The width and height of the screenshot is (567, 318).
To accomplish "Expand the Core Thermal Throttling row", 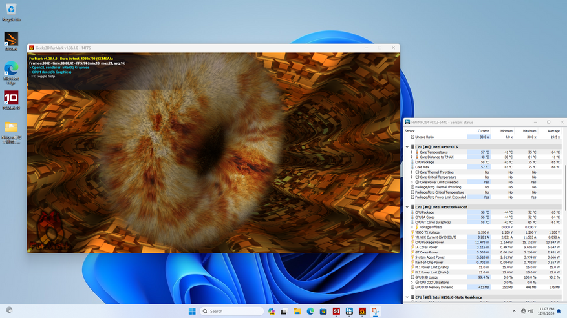I will (412, 172).
